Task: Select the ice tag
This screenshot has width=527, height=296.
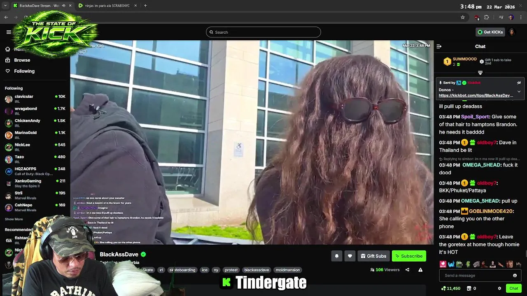Action: [205, 270]
